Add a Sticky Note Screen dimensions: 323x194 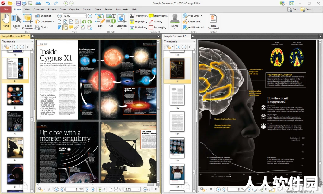158,16
